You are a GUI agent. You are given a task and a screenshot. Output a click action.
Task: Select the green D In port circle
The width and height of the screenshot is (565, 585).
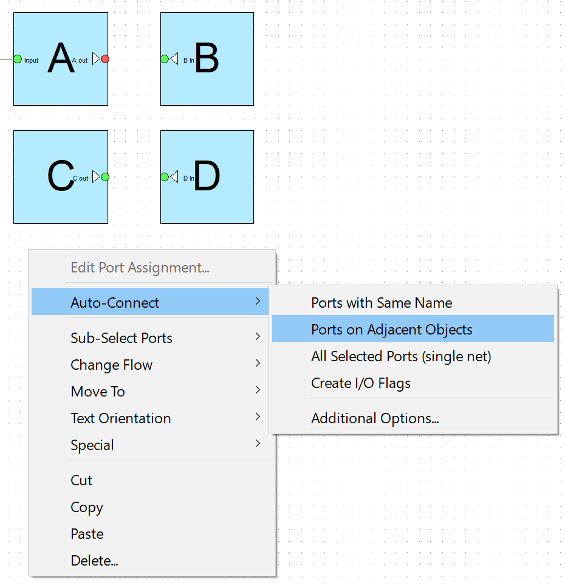click(x=165, y=177)
